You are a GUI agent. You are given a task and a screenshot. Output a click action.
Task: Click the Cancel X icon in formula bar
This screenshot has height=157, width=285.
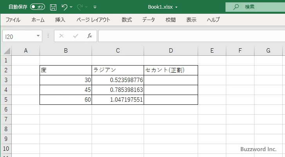click(61, 36)
